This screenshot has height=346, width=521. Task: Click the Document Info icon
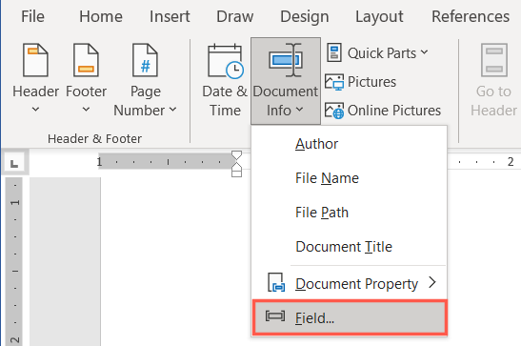coord(286,60)
